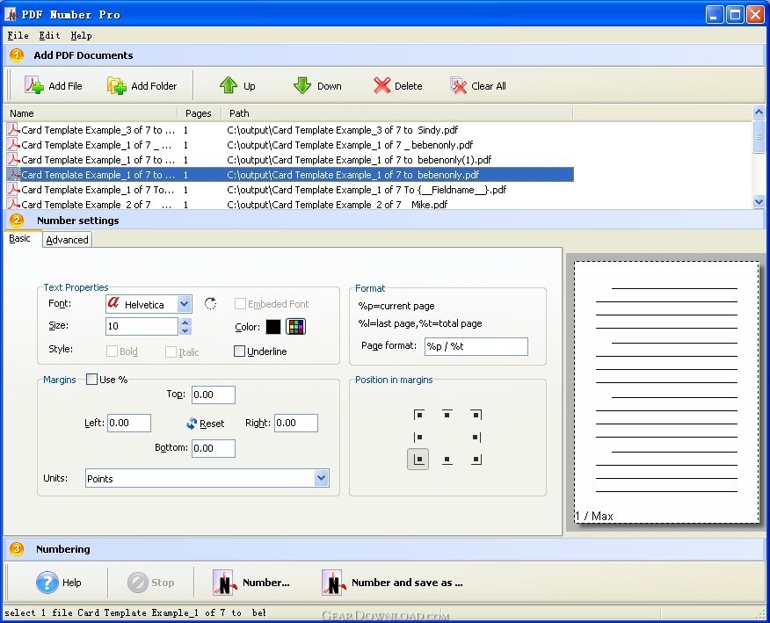Click the PDF icon of the bebenonly(1).pdf row
Image resolution: width=770 pixels, height=623 pixels.
[x=13, y=160]
